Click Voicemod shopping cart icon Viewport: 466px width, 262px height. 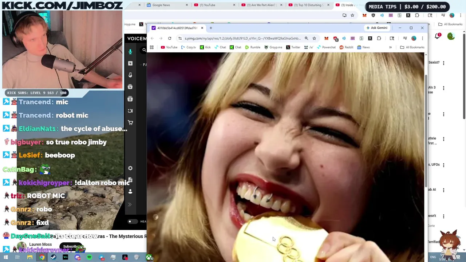130,123
